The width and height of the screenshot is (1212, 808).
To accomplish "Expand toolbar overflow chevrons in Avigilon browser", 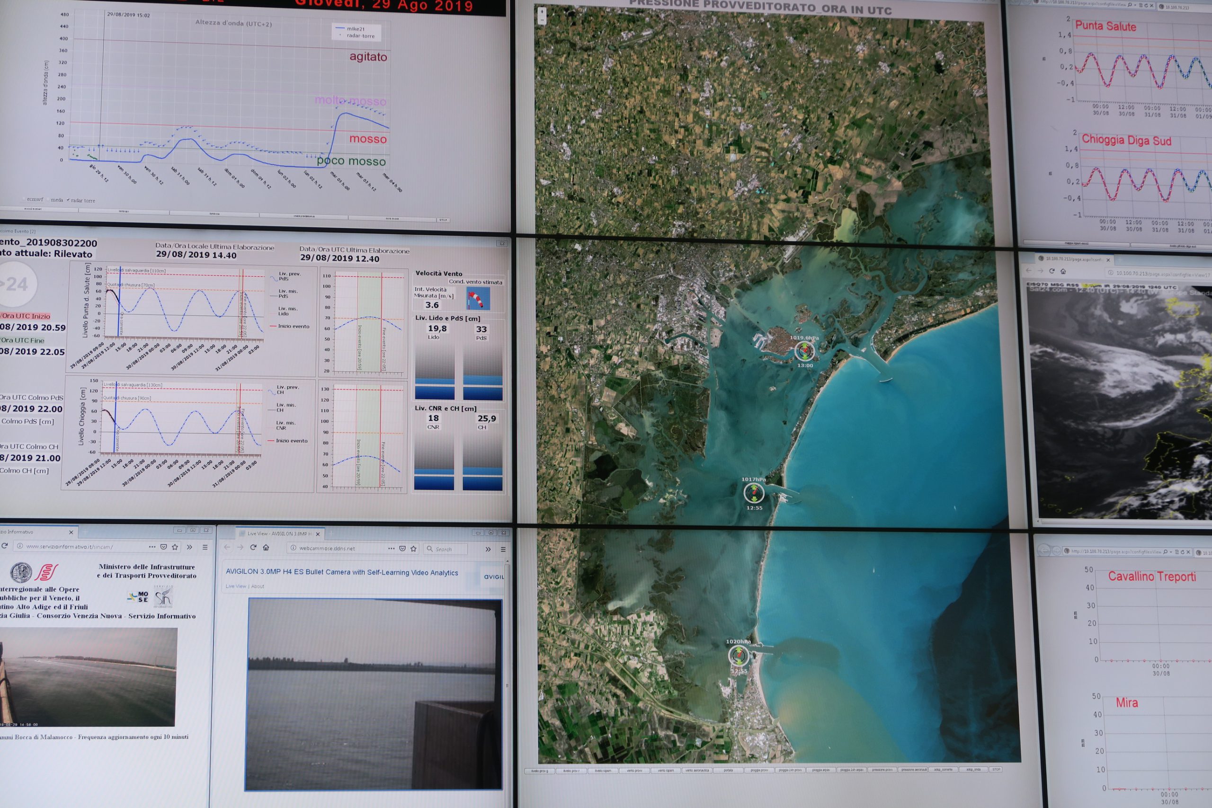I will coord(488,549).
